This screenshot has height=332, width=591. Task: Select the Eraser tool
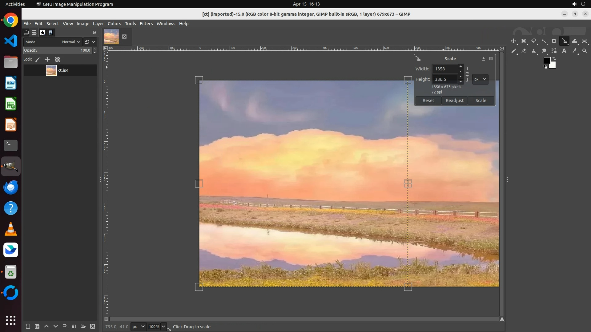(524, 51)
